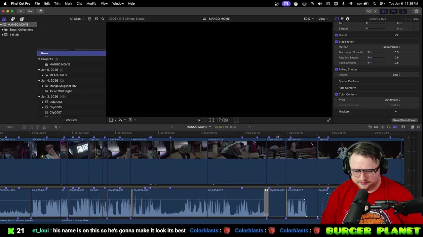Screen dimensions: 423x237
Task: Open Photos and Audio sidebar
Action: pyautogui.click(x=13, y=19)
